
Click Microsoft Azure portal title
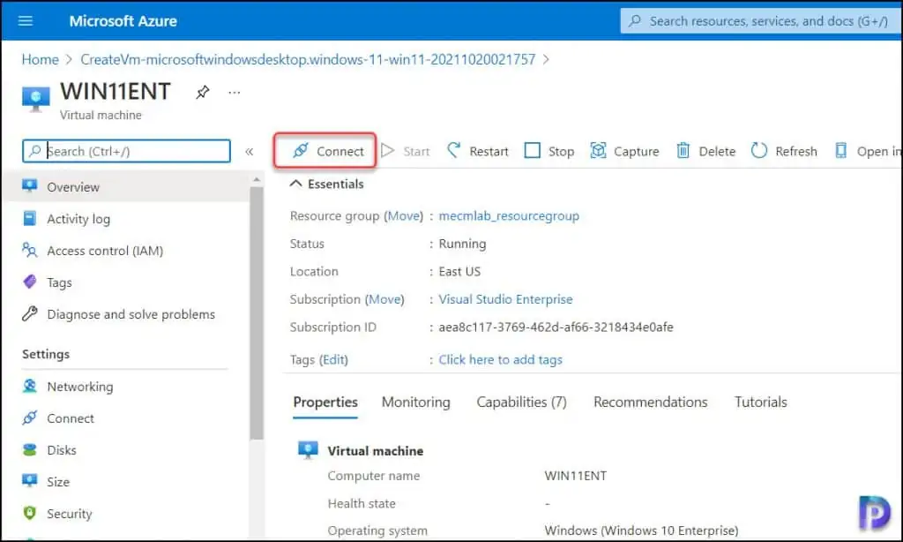(x=123, y=21)
